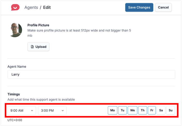Deselect Friday availability
The image size is (182, 126).
click(x=152, y=110)
